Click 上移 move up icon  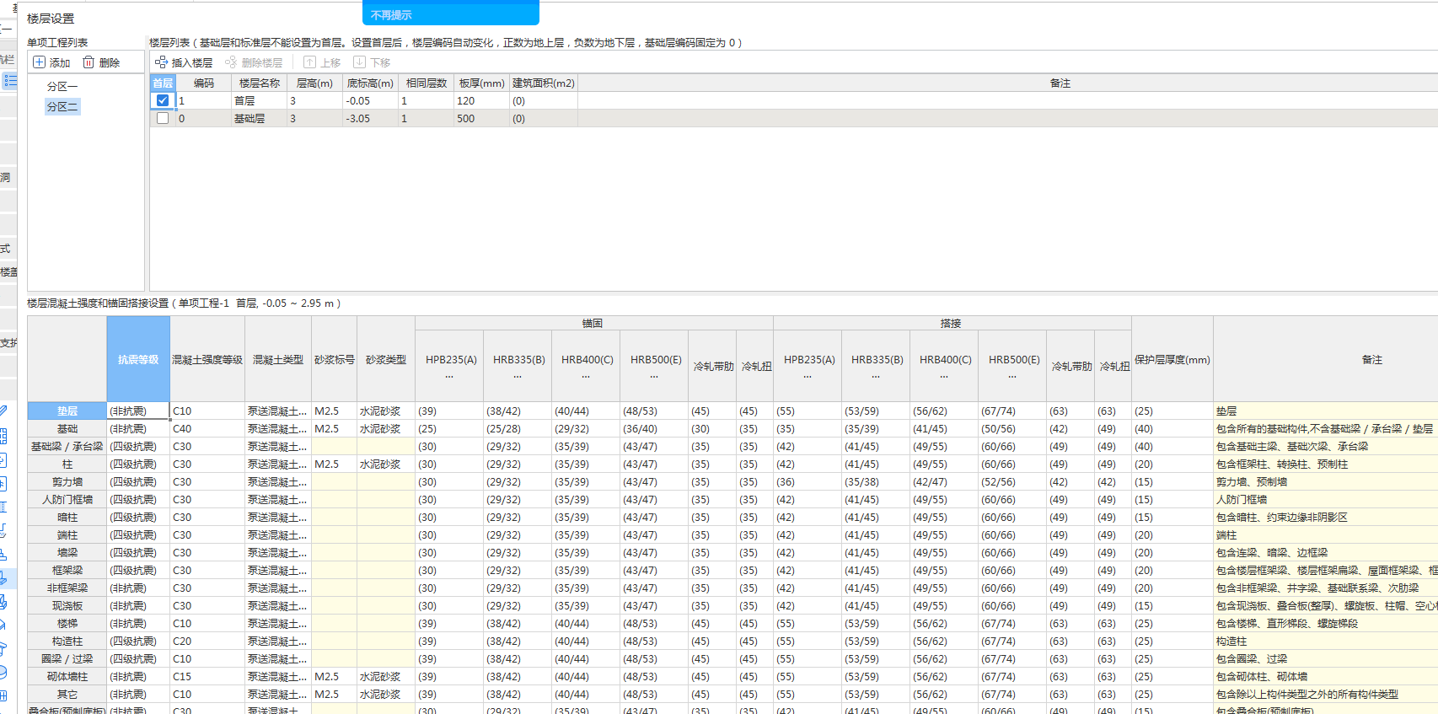[309, 62]
